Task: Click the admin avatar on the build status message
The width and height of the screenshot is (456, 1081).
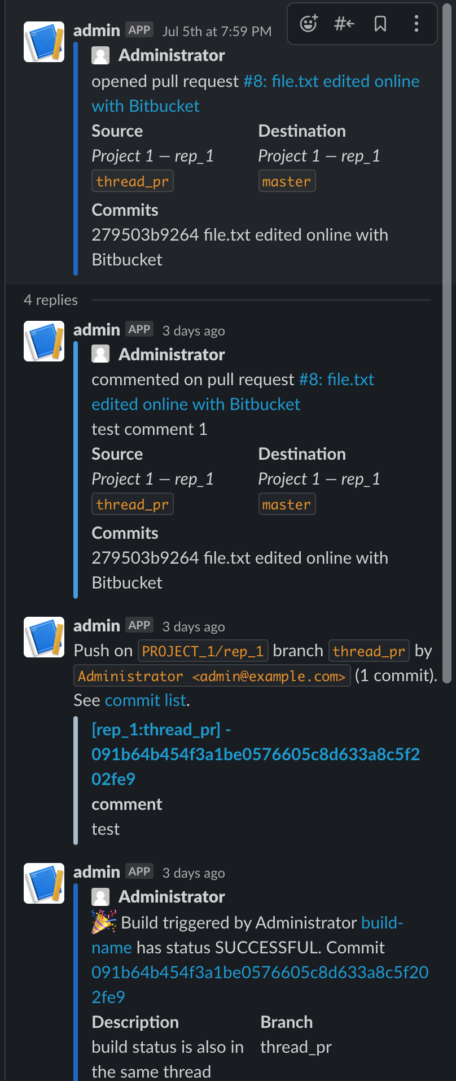Action: [44, 883]
